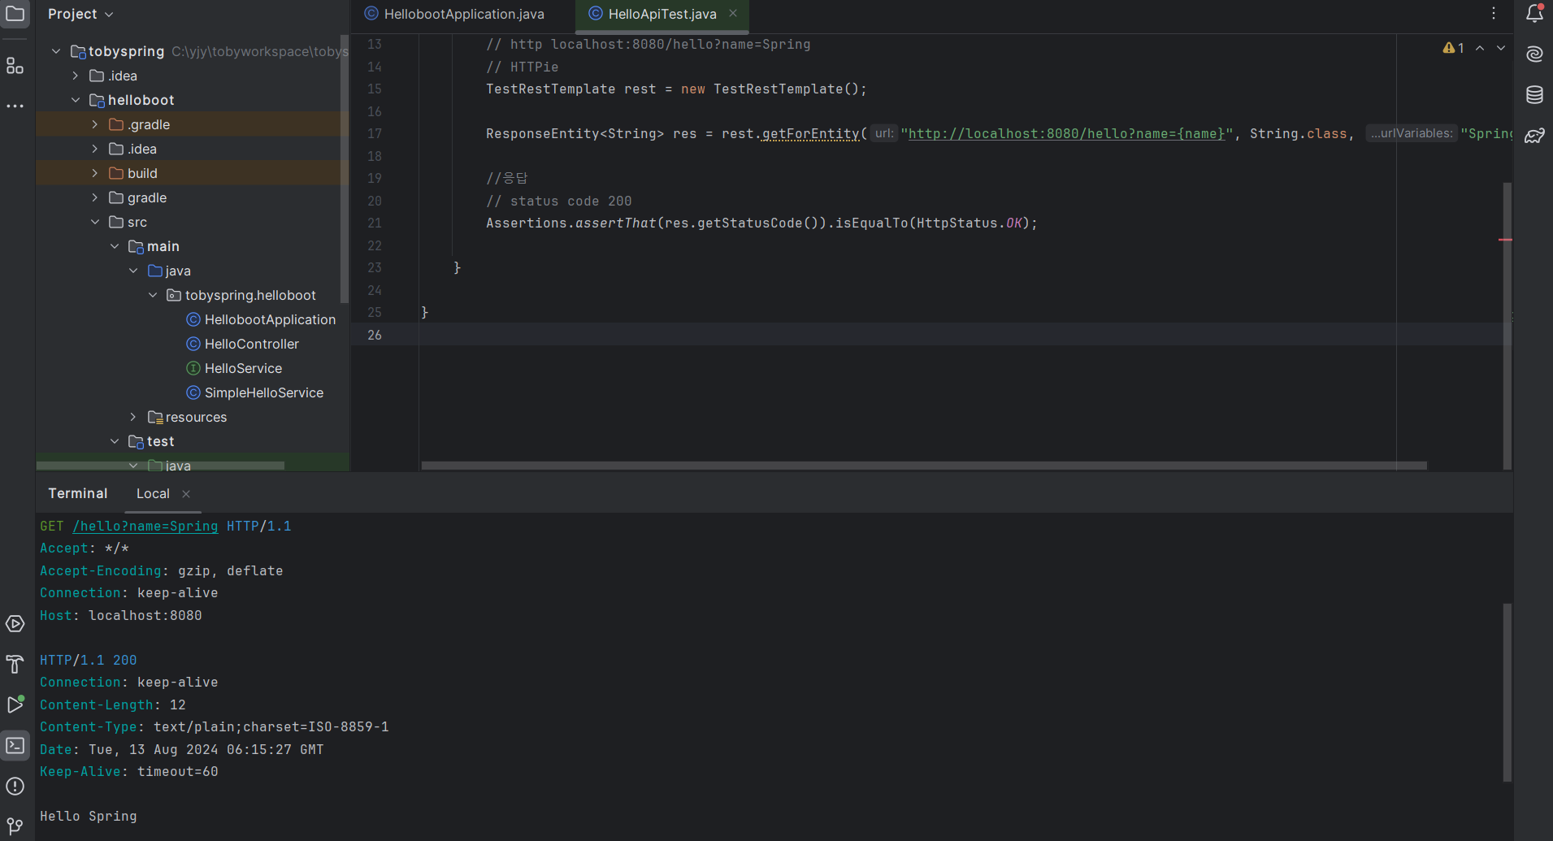Viewport: 1553px width, 841px height.
Task: Open the Notifications bell icon
Action: click(1534, 14)
